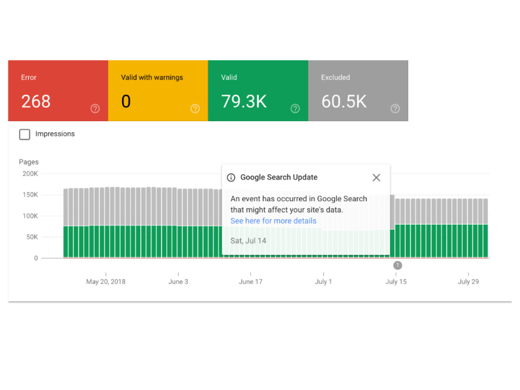This screenshot has width=520, height=390.
Task: Click the info icon beside Google Search Update
Action: pyautogui.click(x=231, y=177)
